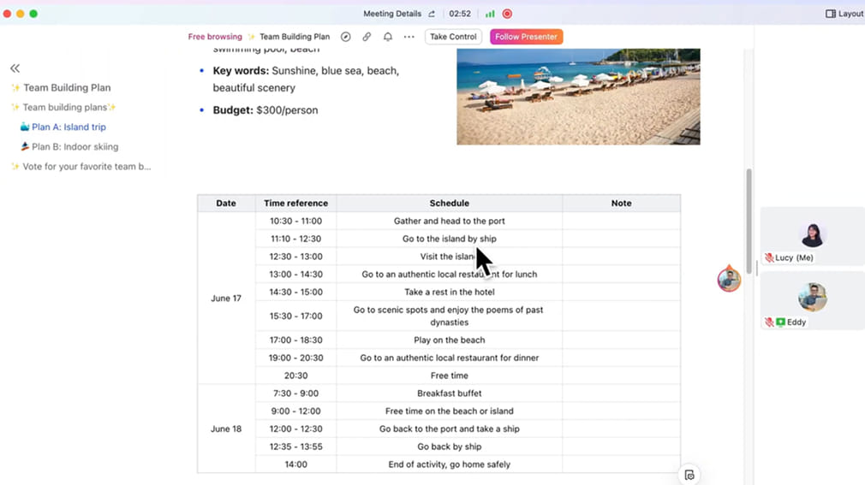865x485 pixels.
Task: Select the 19:00 - 20:30 time cell
Action: click(295, 358)
